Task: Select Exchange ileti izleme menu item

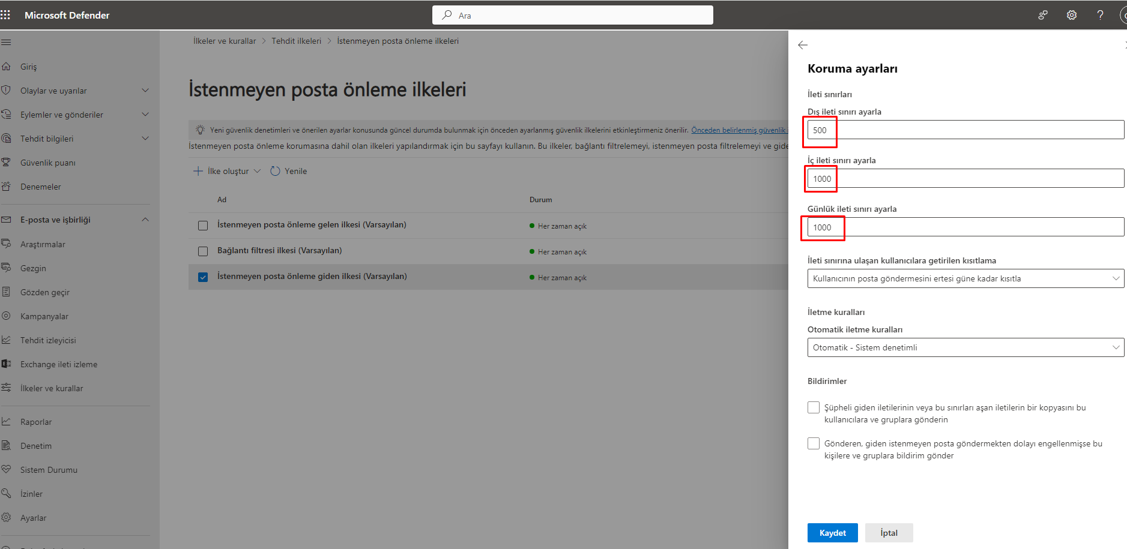Action: coord(58,364)
